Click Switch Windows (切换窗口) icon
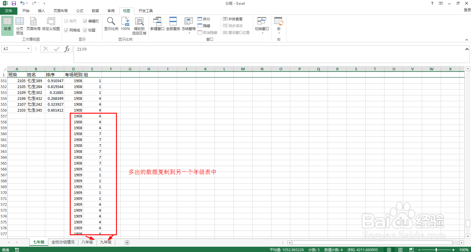 pyautogui.click(x=262, y=21)
